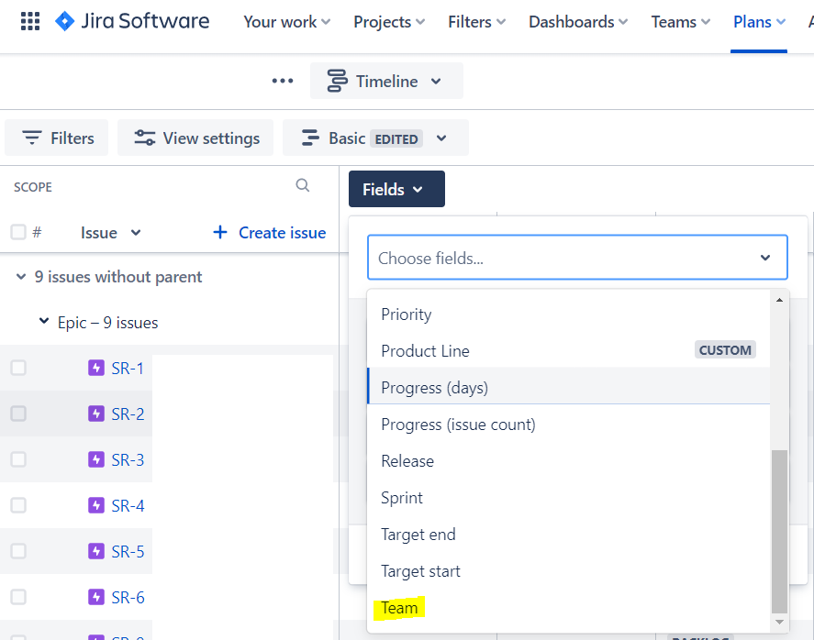Select the Progress (issue count) option
814x640 pixels.
568,425
